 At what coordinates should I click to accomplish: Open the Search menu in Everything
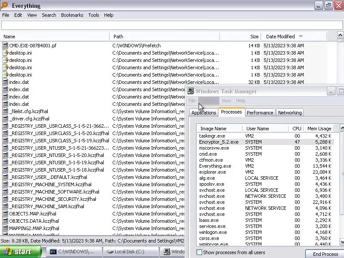pyautogui.click(x=49, y=15)
